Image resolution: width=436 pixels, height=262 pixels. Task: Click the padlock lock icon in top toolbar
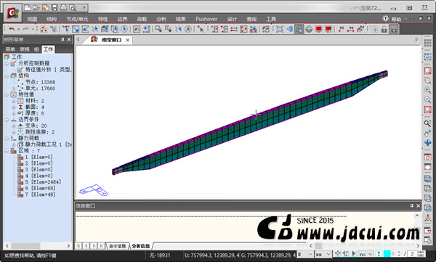click(384, 29)
